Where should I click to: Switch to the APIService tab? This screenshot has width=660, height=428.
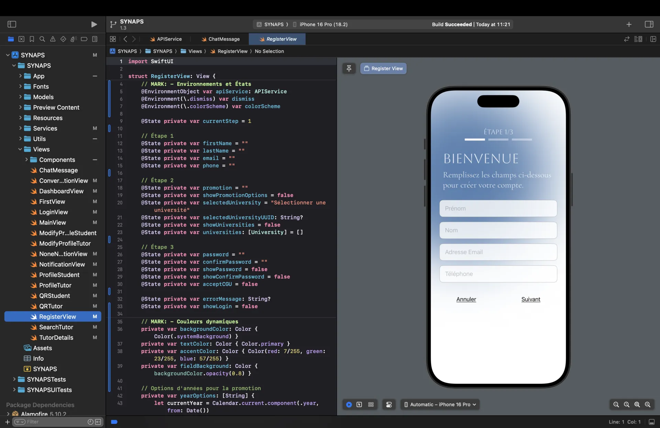coord(166,39)
